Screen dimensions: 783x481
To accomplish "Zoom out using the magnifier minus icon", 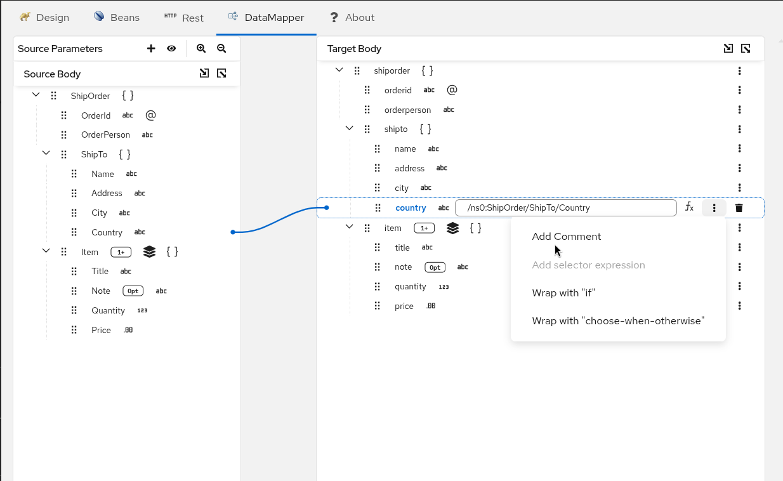I will 221,48.
